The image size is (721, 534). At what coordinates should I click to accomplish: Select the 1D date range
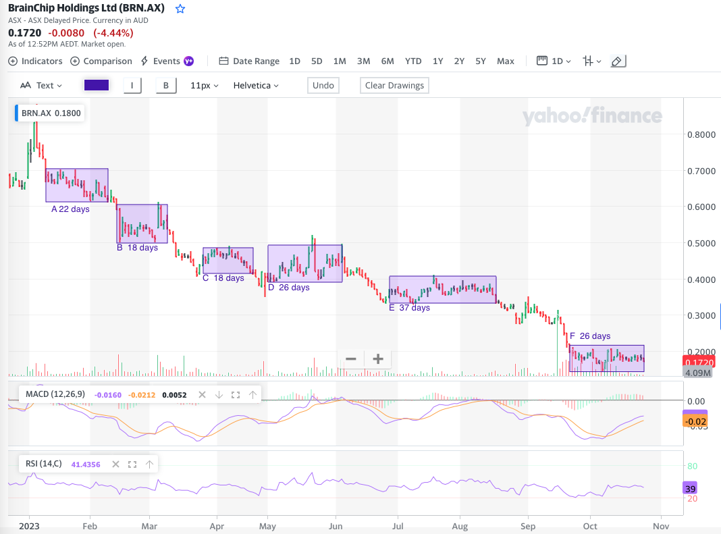coord(295,61)
